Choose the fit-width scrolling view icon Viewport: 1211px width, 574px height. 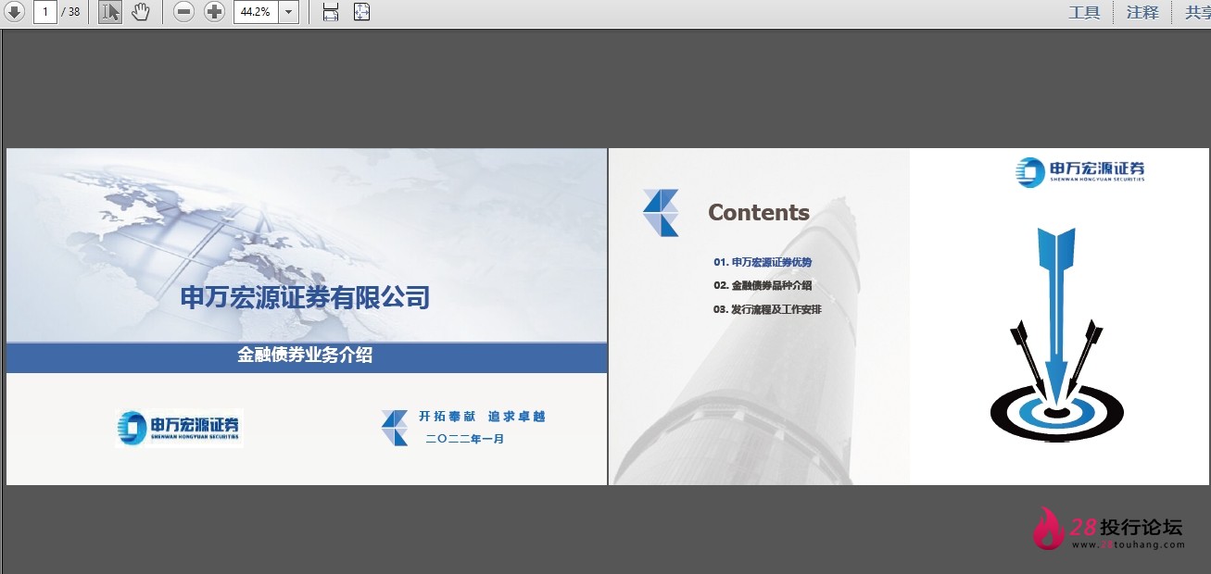[x=331, y=12]
